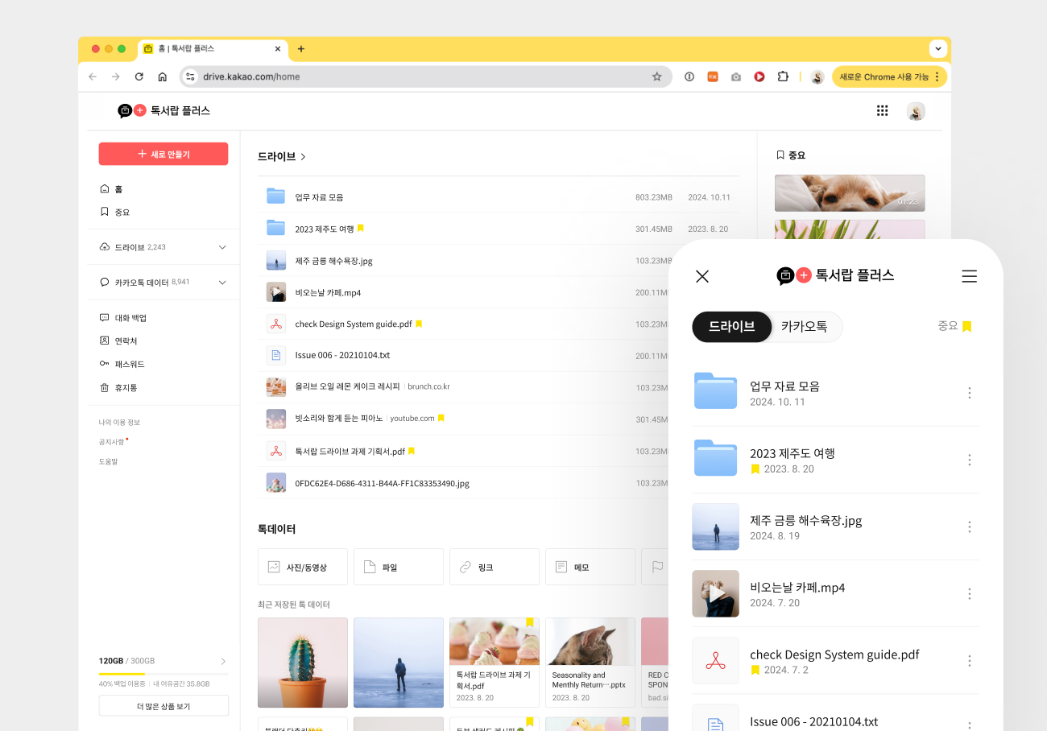Open the Chrome extensions puzzle icon
1047x731 pixels.
783,76
